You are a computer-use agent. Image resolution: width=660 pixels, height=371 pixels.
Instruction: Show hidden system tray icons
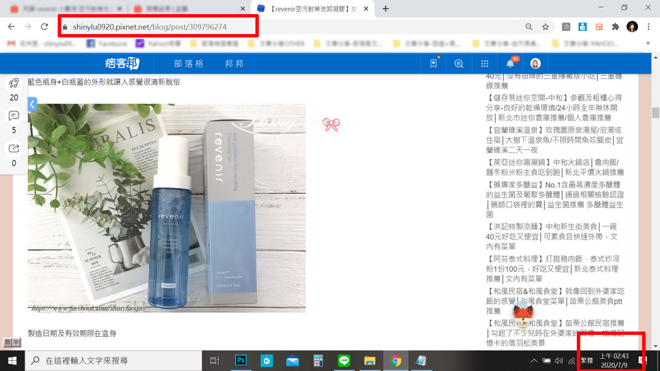(x=534, y=361)
